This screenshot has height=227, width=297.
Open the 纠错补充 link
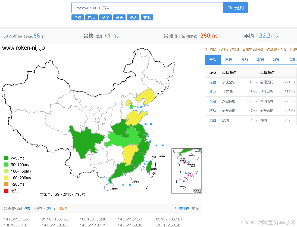click(x=182, y=208)
